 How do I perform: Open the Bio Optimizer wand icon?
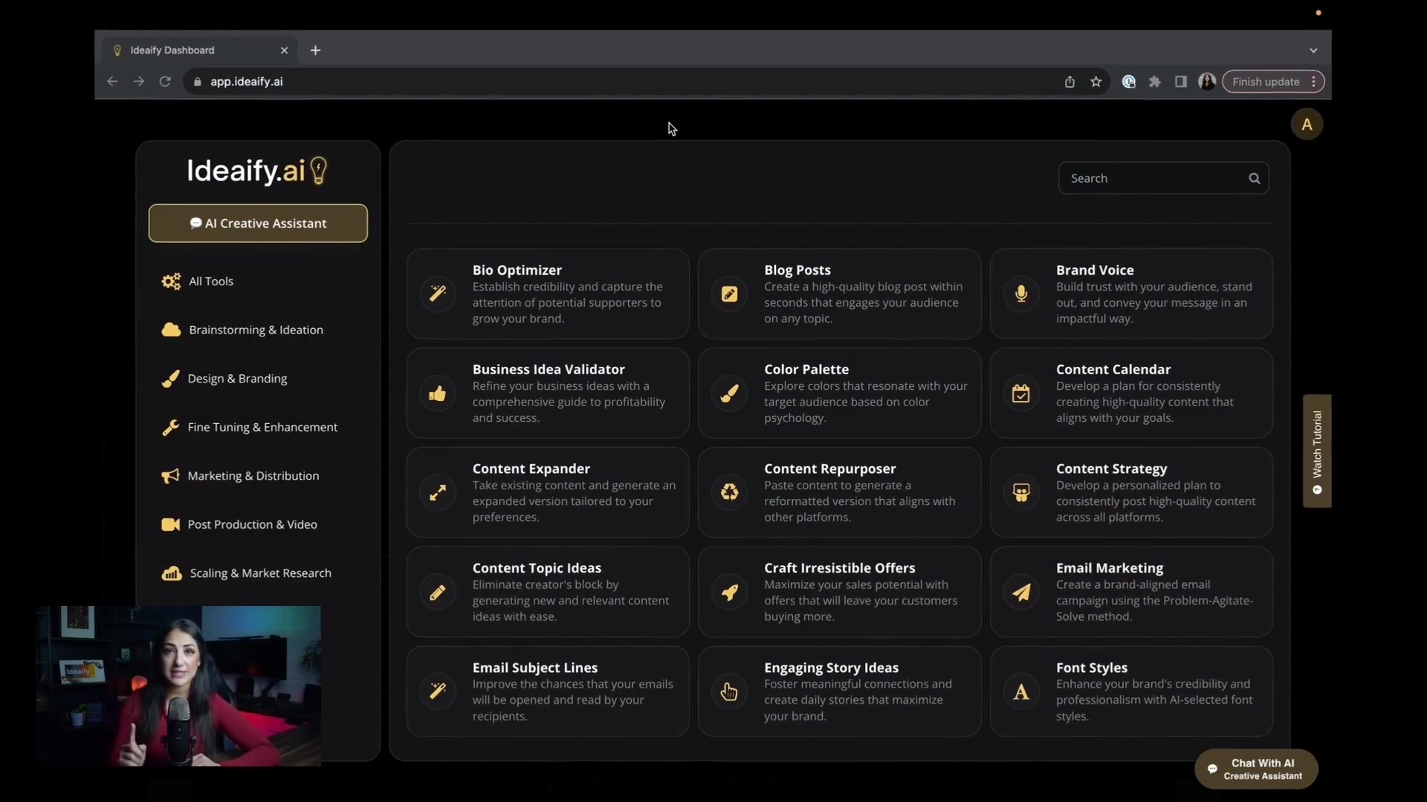click(x=438, y=293)
